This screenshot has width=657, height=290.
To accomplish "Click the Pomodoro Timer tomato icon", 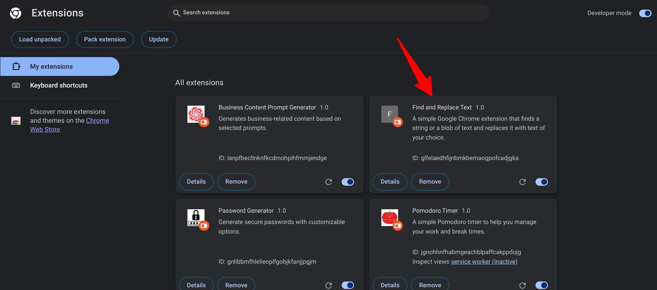I will pyautogui.click(x=390, y=217).
